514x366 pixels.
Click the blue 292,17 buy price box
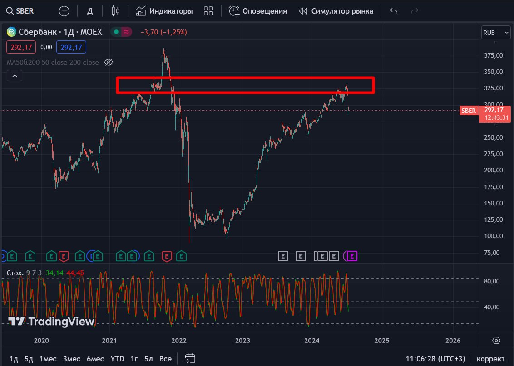[x=71, y=47]
